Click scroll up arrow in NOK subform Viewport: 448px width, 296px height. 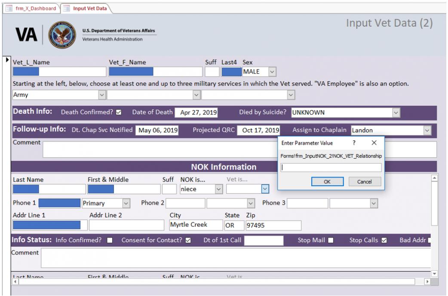pos(434,177)
